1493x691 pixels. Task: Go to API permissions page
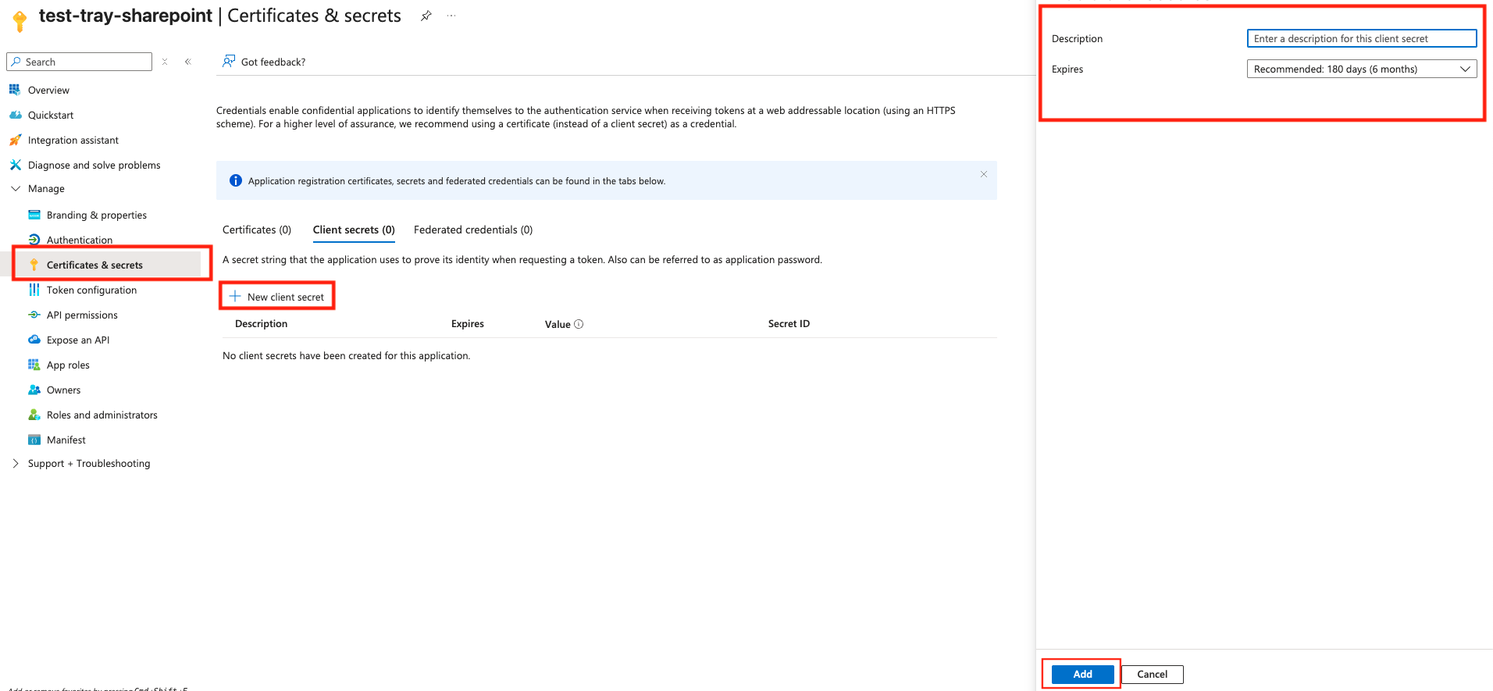click(x=82, y=315)
